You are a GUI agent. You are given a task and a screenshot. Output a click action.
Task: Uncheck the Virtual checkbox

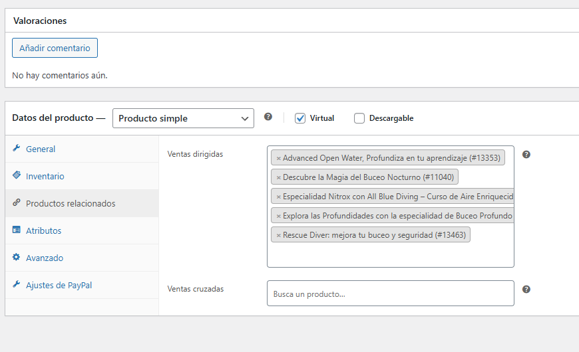tap(300, 118)
